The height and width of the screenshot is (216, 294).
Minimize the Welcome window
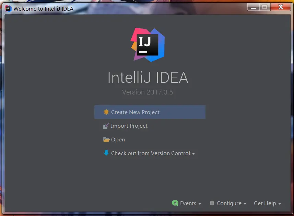[253, 7]
